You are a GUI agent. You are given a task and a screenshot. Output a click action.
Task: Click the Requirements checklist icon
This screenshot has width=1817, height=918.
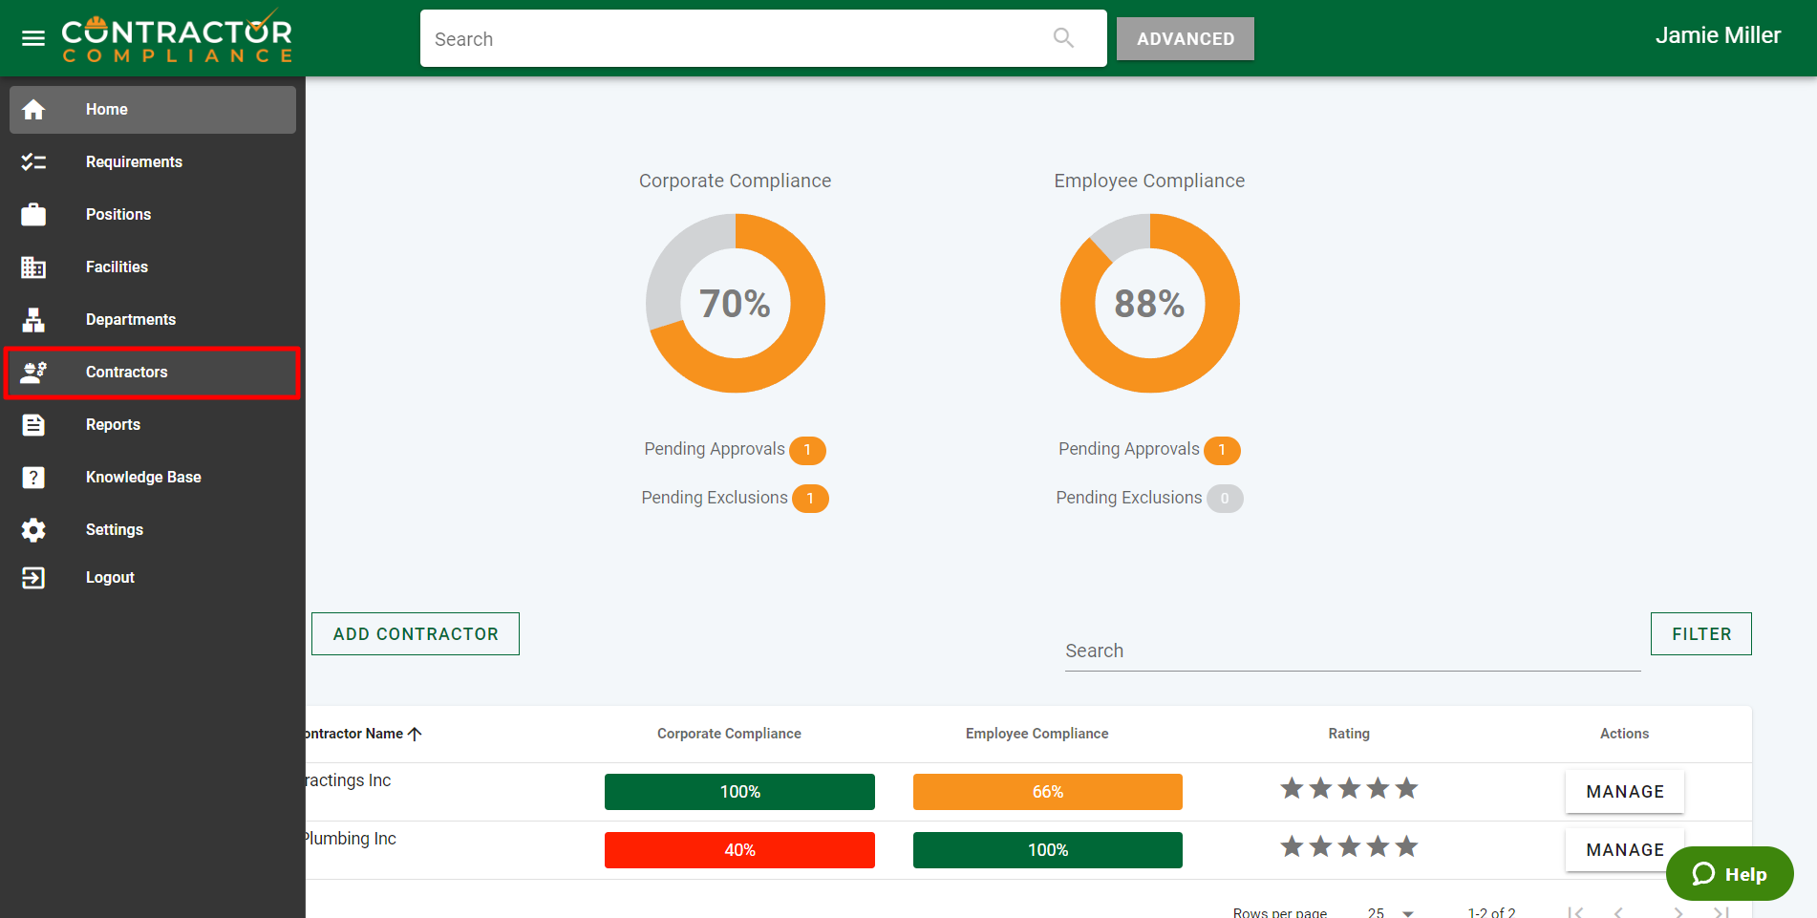(x=33, y=162)
